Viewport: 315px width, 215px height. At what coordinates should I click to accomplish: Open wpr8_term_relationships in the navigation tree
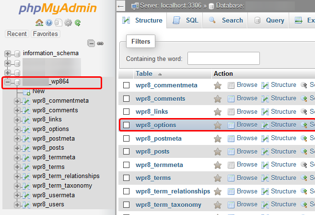point(66,176)
